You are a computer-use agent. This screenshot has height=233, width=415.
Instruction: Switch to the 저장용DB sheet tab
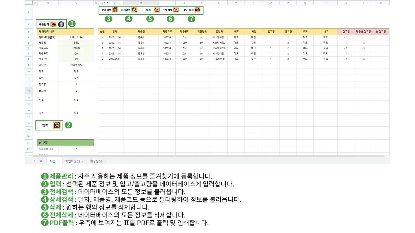(98, 161)
